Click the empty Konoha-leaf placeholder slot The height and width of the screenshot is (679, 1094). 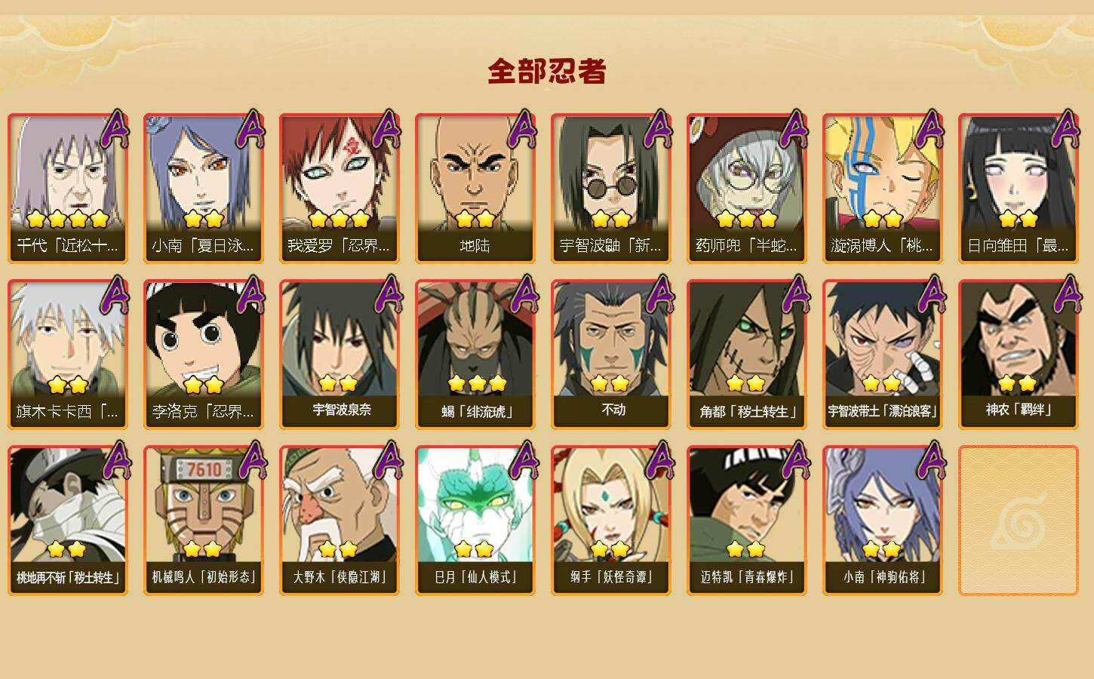[x=1018, y=521]
